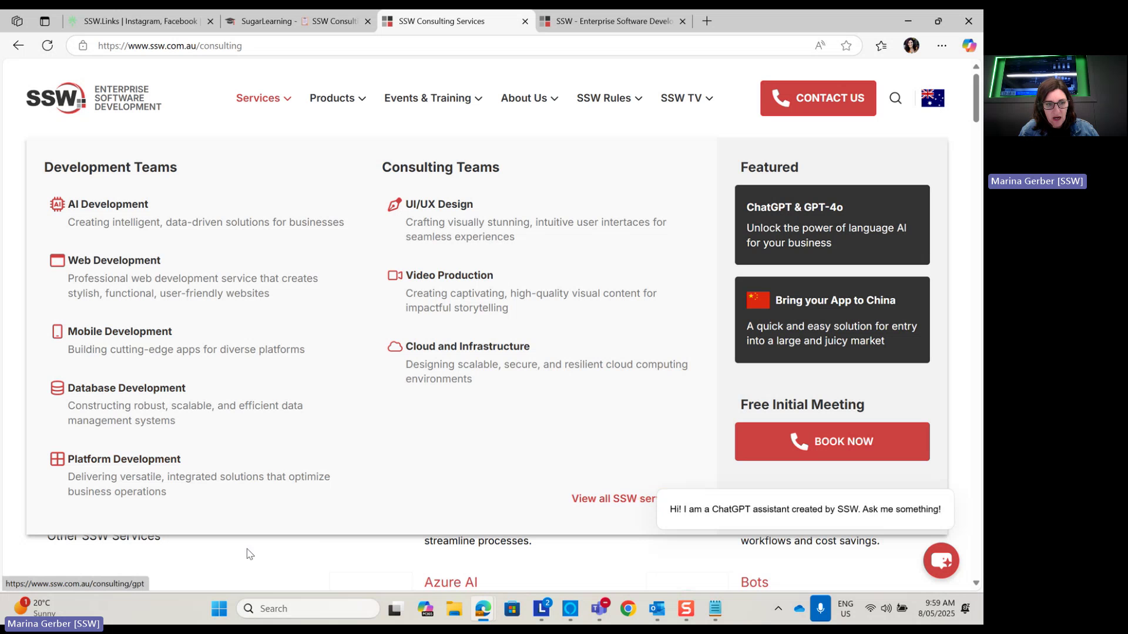Screen dimensions: 1128x634
Task: Click the browser address bar URL
Action: [170, 45]
